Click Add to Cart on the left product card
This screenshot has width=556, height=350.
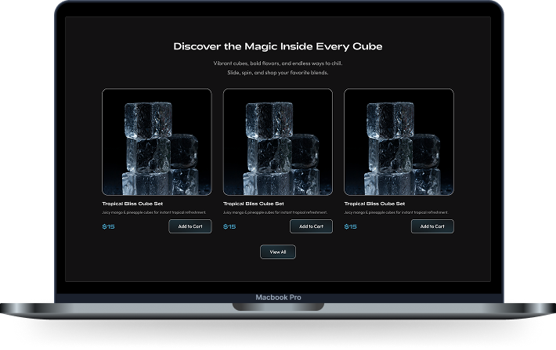pos(190,226)
